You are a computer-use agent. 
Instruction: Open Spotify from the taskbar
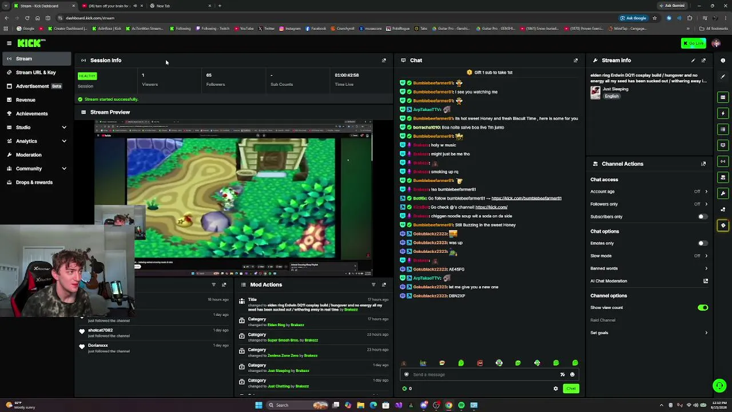coord(462,405)
